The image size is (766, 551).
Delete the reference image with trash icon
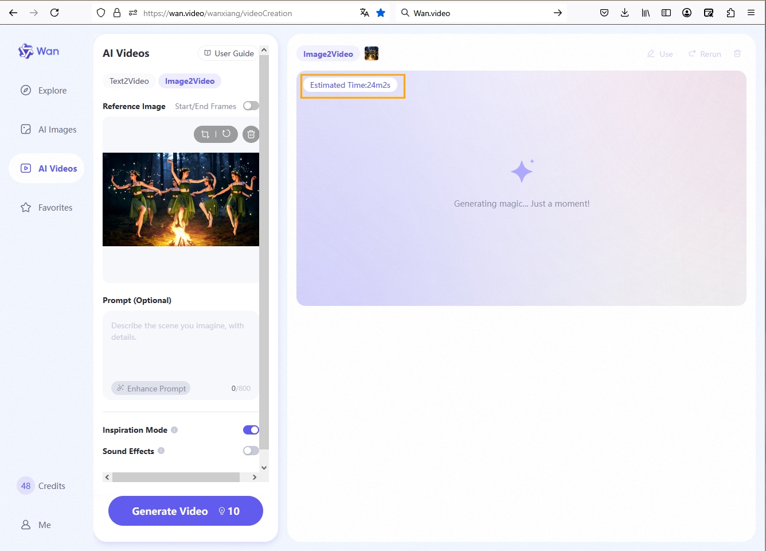coord(251,134)
